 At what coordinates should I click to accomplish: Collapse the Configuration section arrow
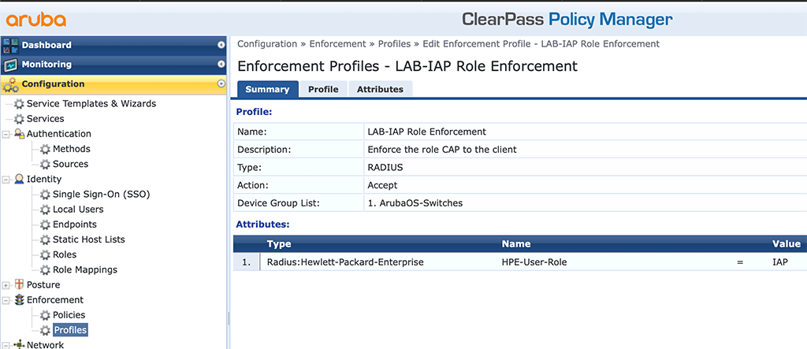221,84
